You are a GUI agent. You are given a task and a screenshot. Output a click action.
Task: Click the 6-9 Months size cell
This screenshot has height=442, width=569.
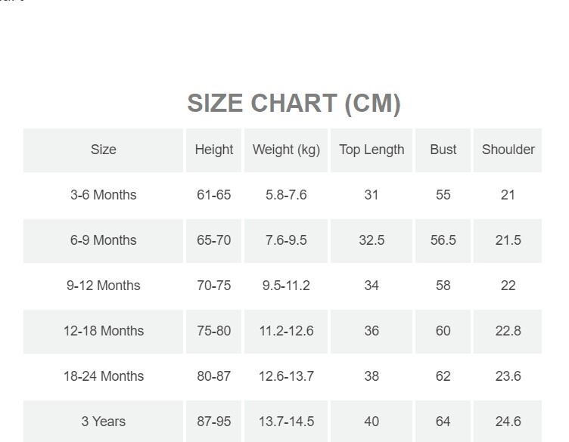[104, 240]
